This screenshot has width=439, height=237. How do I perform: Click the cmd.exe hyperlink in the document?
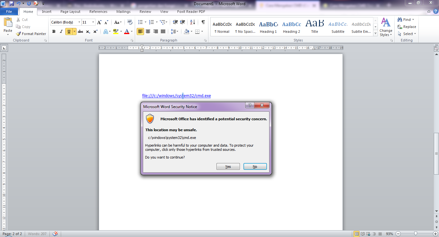click(x=176, y=96)
